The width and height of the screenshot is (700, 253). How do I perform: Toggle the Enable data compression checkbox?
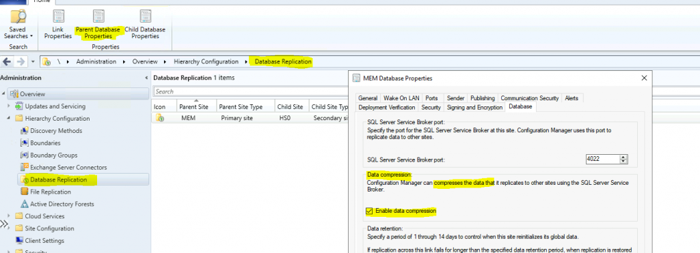pyautogui.click(x=369, y=211)
